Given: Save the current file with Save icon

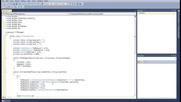Looking at the screenshot, I should 14,4.
